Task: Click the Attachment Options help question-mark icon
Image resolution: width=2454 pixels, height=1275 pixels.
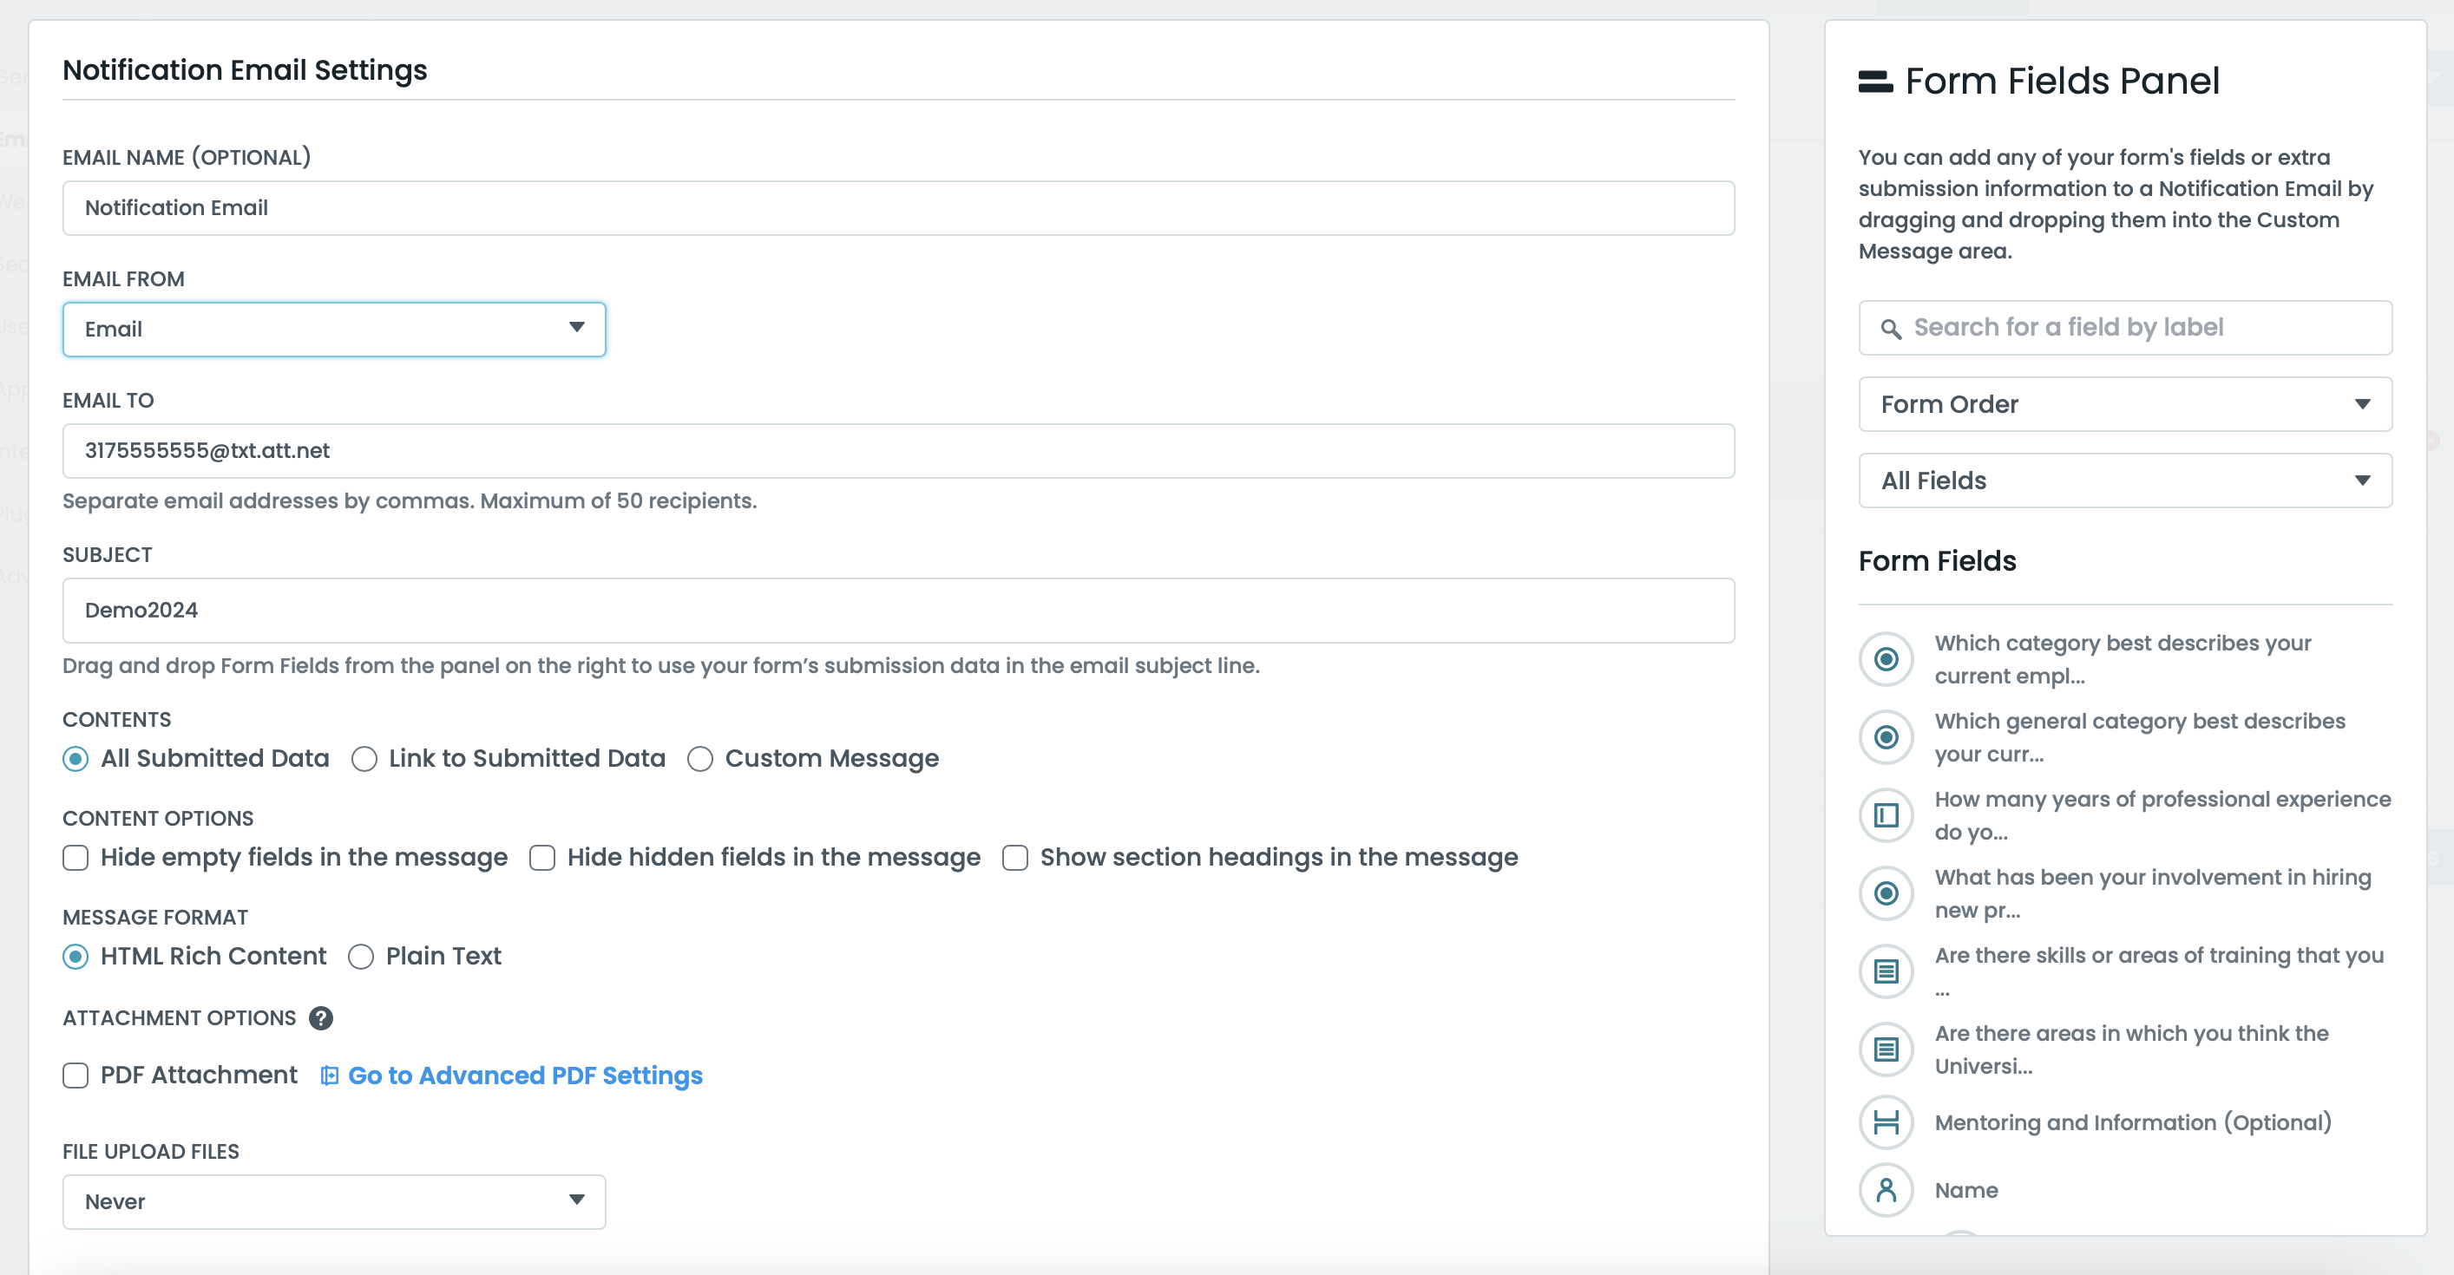Action: coord(321,1018)
